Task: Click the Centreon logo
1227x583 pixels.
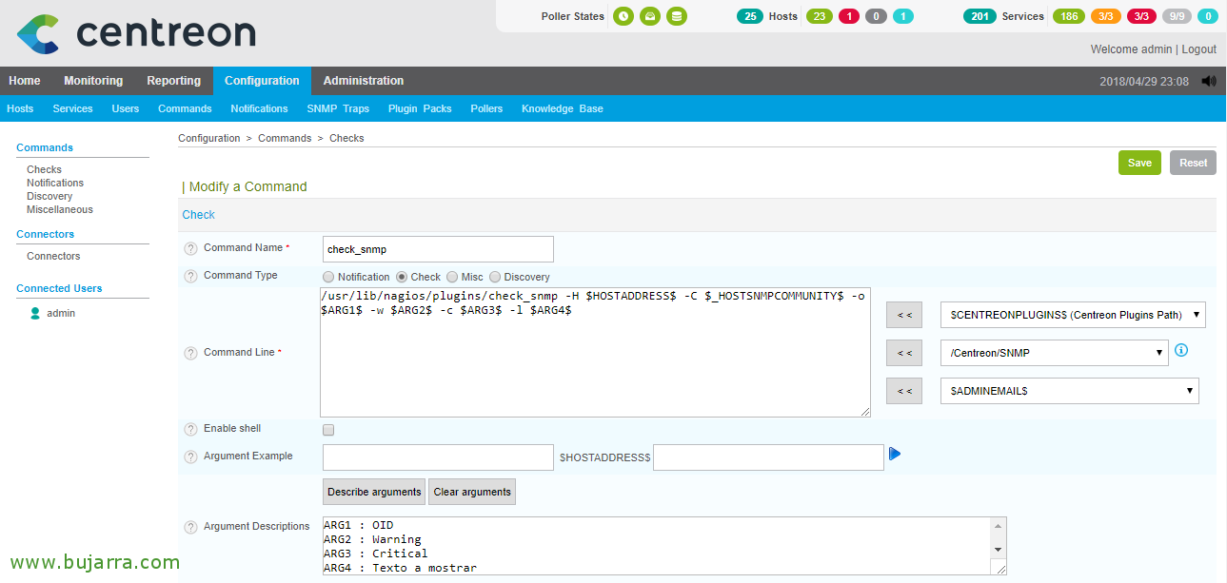Action: click(x=136, y=33)
